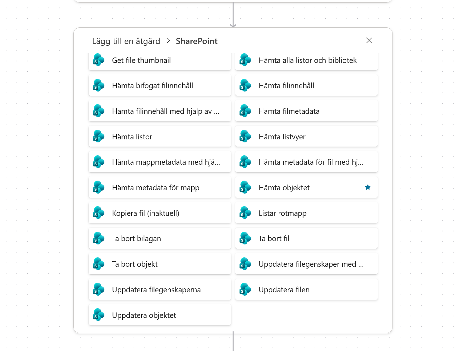Click the SharePoint icon beside Uppdatera filen
This screenshot has height=351, width=470.
point(245,290)
